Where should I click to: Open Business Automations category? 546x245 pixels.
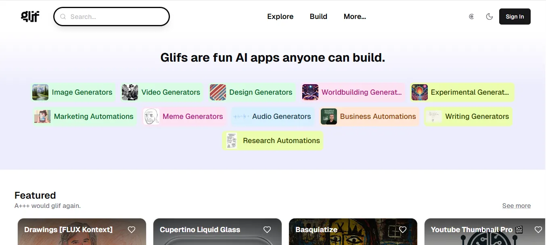click(x=369, y=116)
